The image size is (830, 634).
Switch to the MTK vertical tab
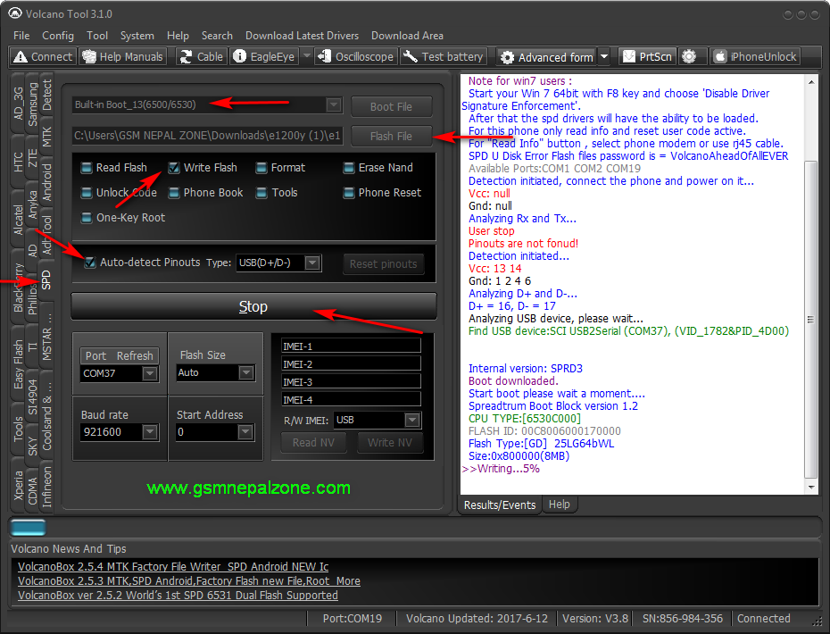pos(47,137)
